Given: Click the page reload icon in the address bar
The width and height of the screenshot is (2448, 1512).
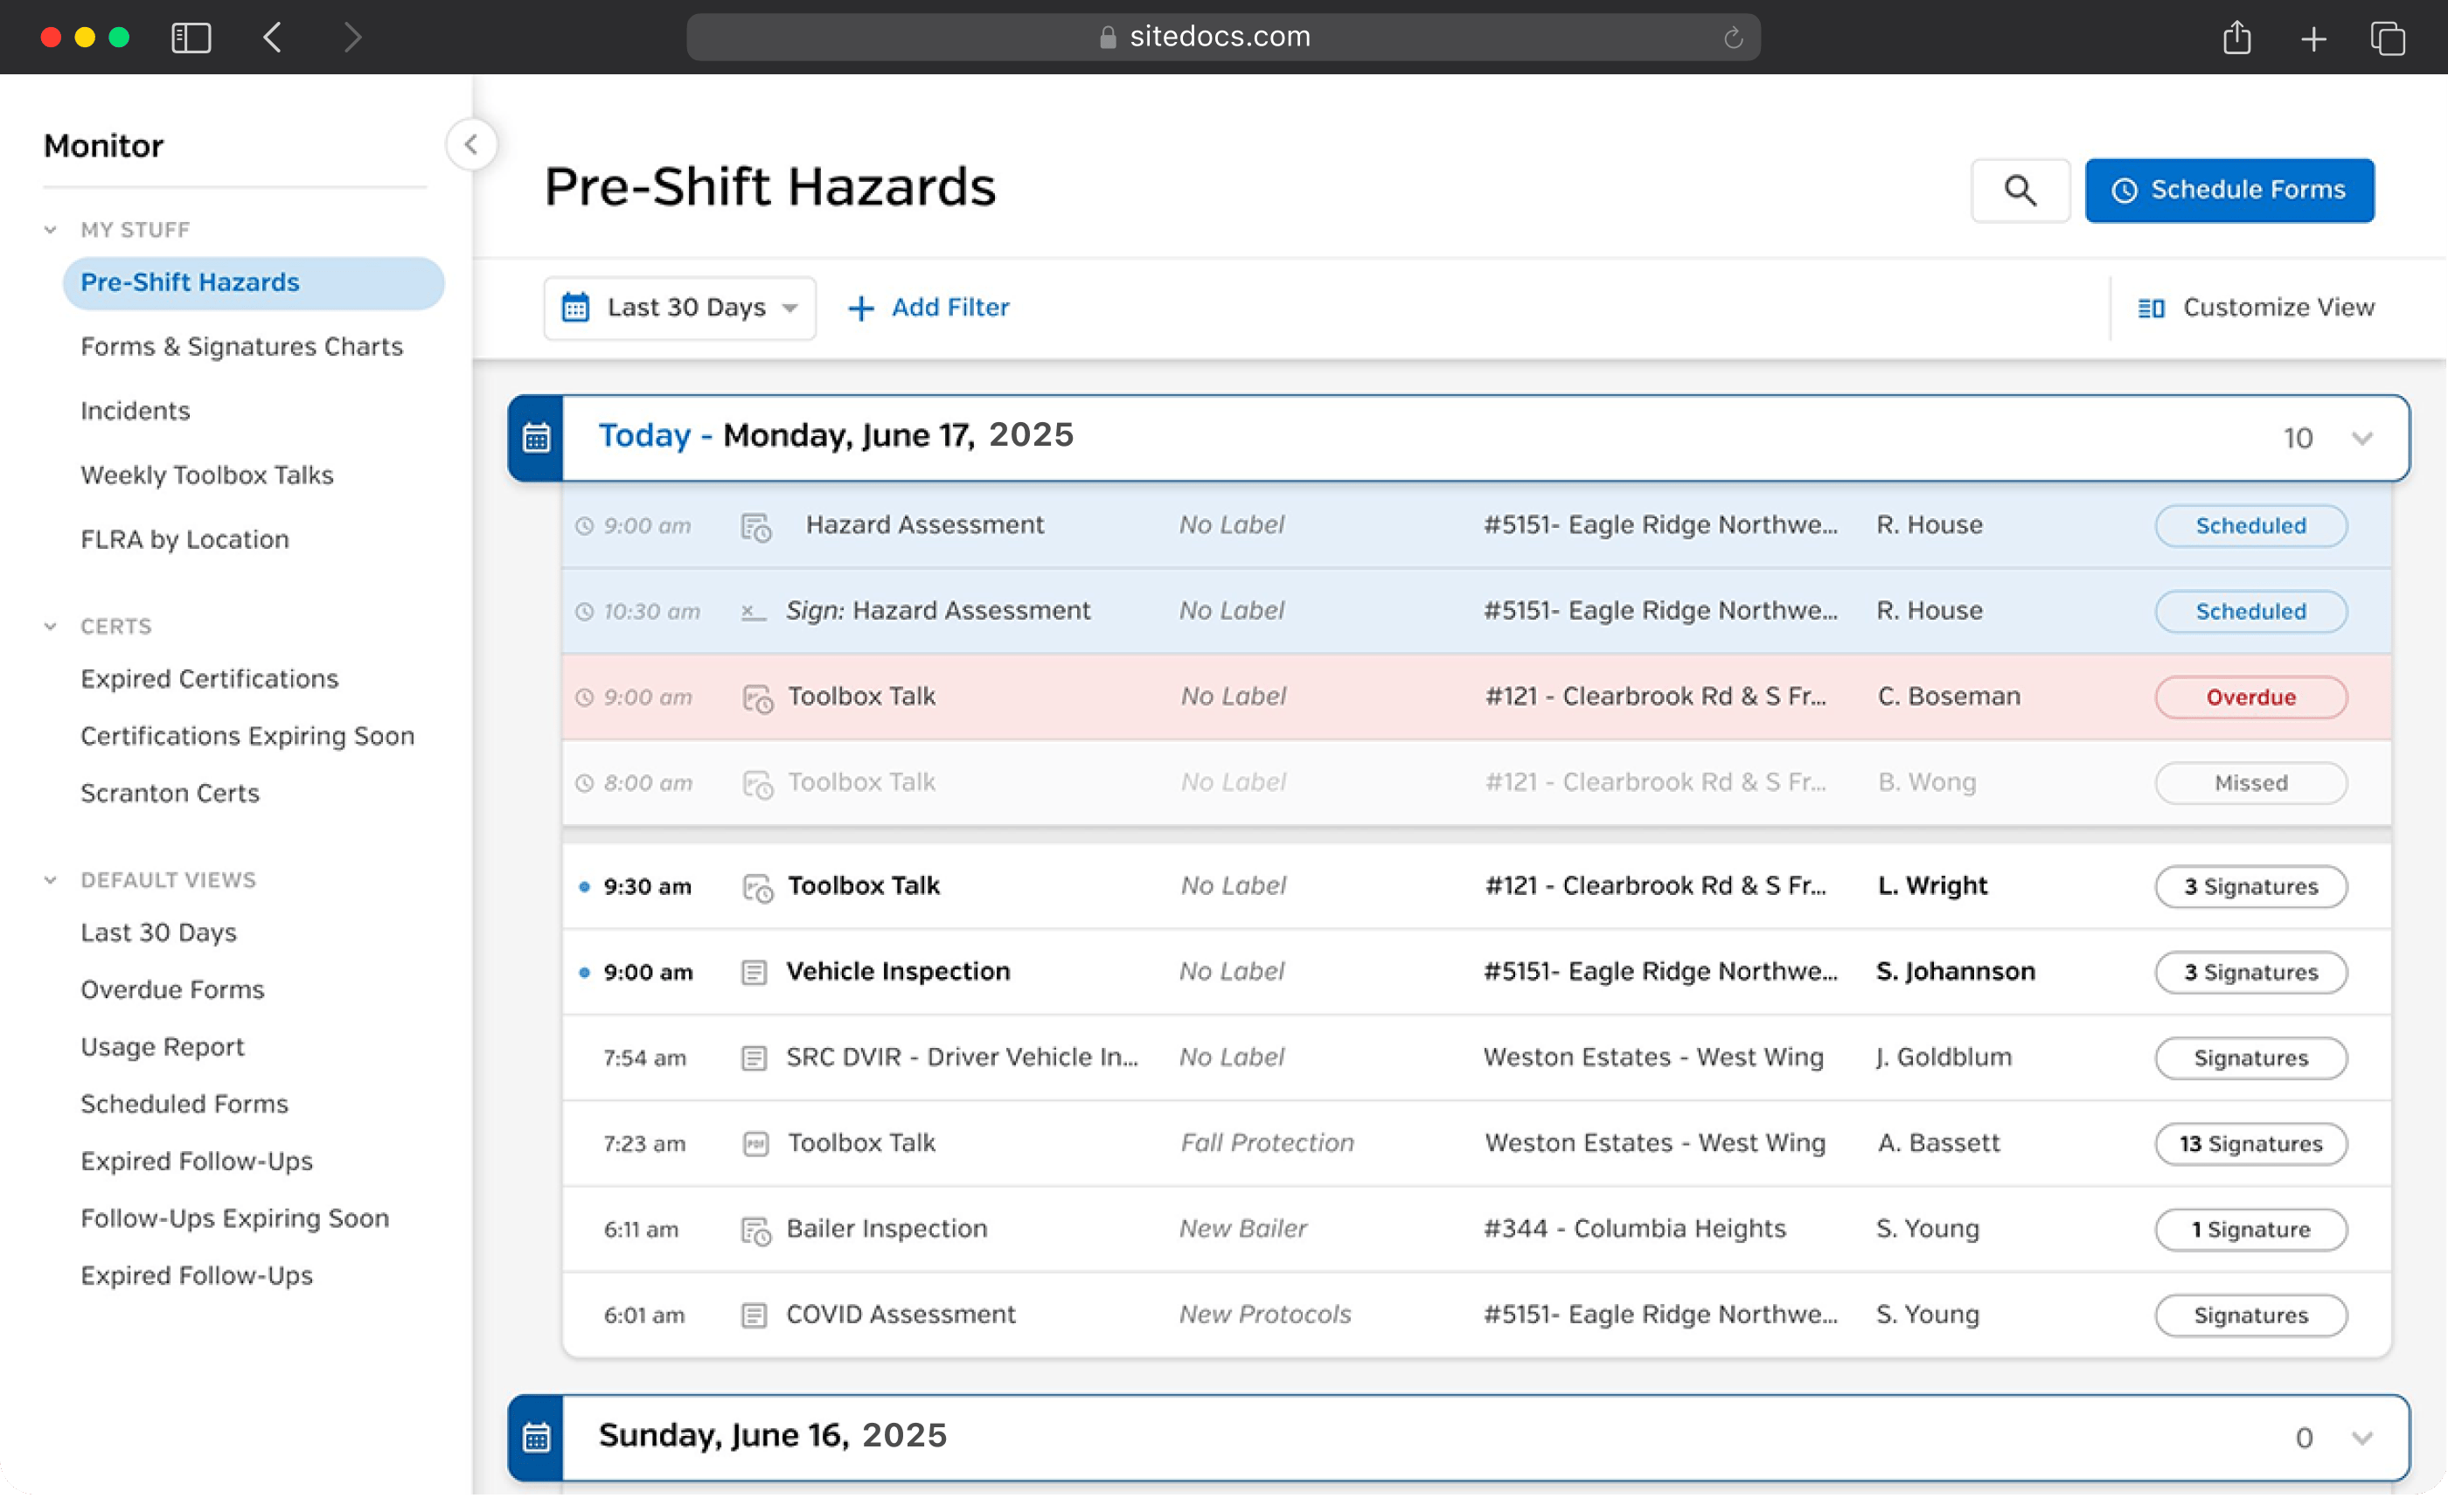Looking at the screenshot, I should [x=1733, y=38].
